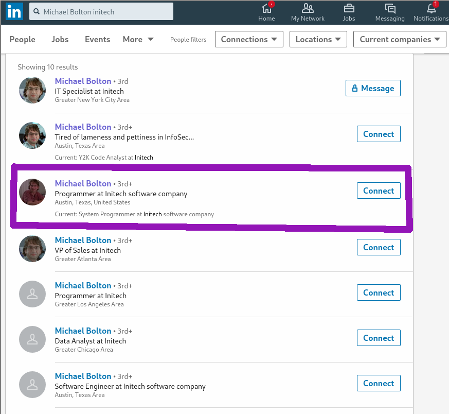Click the search magnifier icon
This screenshot has height=414, width=449.
(x=36, y=11)
